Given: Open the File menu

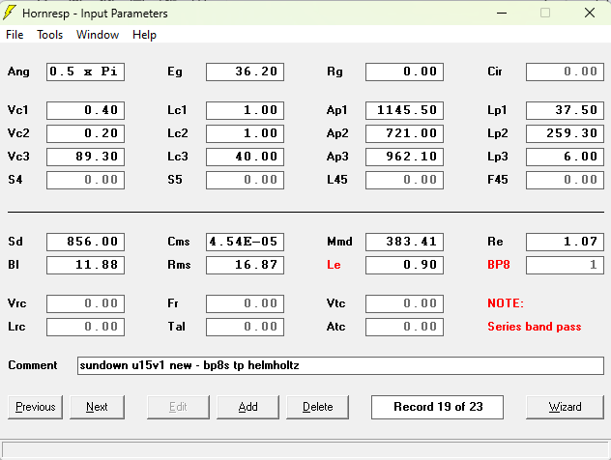Looking at the screenshot, I should 15,35.
